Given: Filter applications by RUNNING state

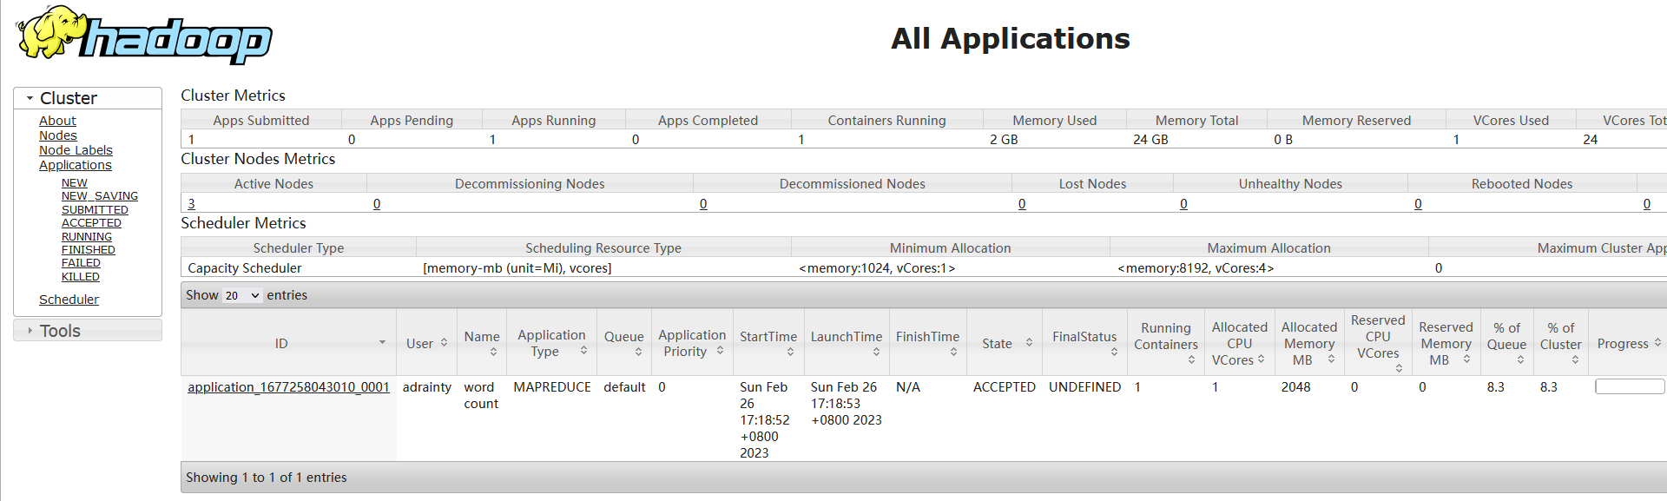Looking at the screenshot, I should 87,237.
